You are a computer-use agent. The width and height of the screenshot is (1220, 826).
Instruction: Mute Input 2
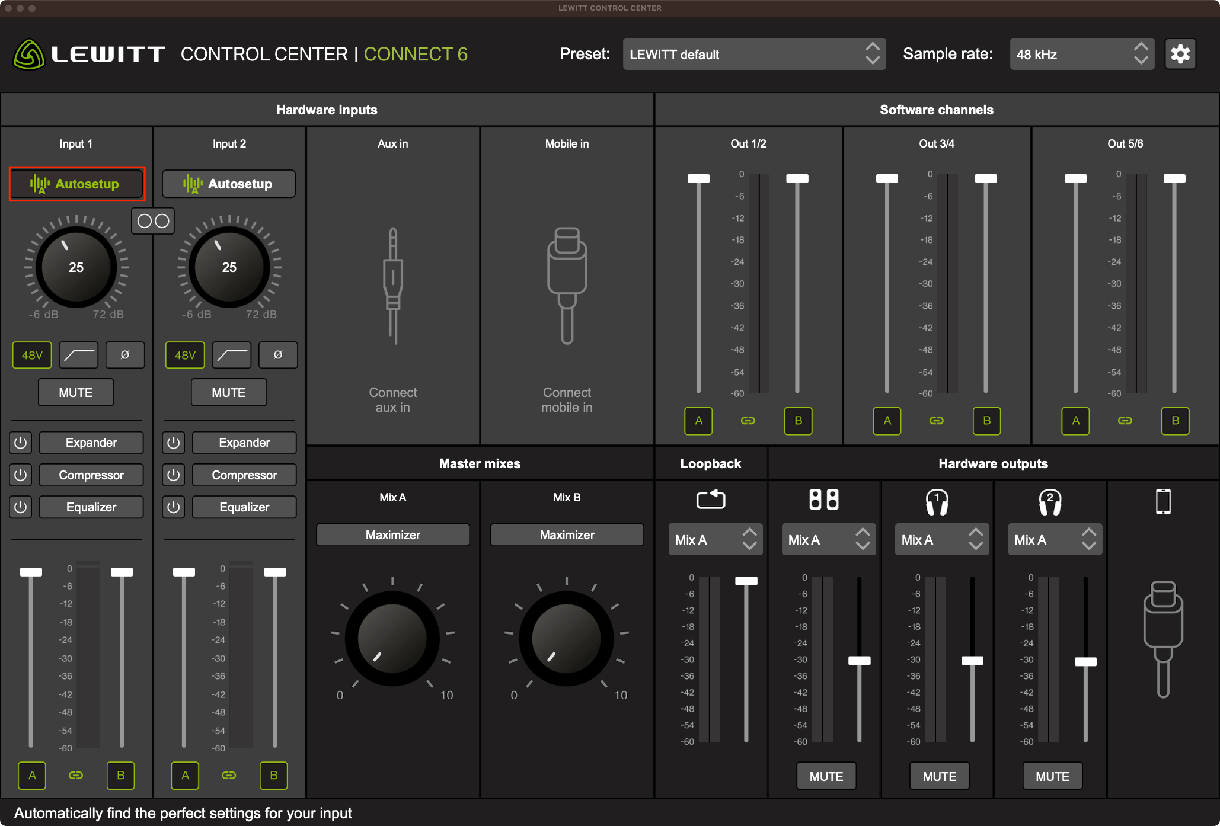[x=229, y=392]
